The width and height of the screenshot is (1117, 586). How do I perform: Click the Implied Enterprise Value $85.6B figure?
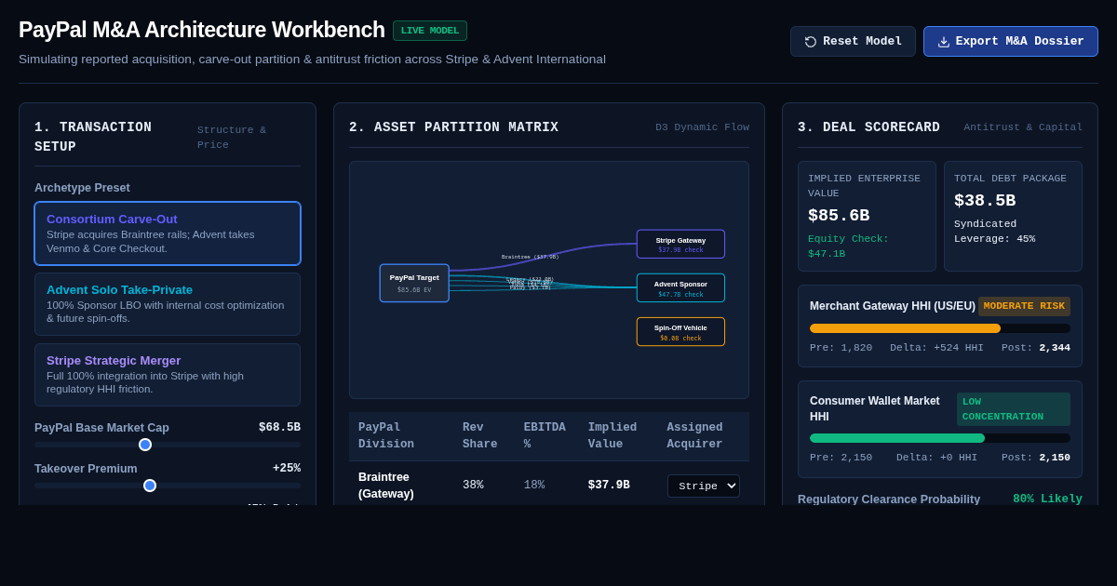[839, 216]
